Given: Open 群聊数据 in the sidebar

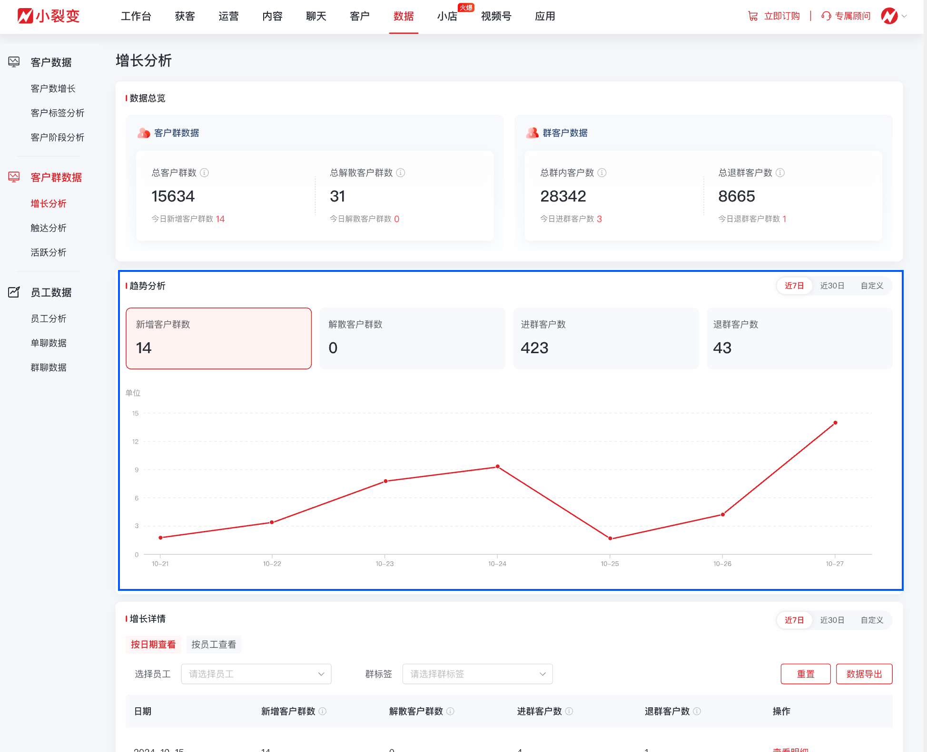Looking at the screenshot, I should coord(49,367).
